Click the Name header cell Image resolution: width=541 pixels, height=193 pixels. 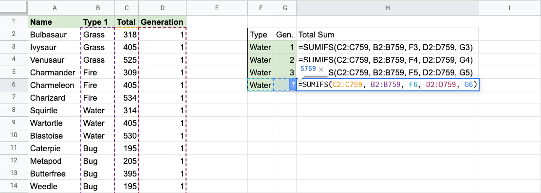point(55,22)
